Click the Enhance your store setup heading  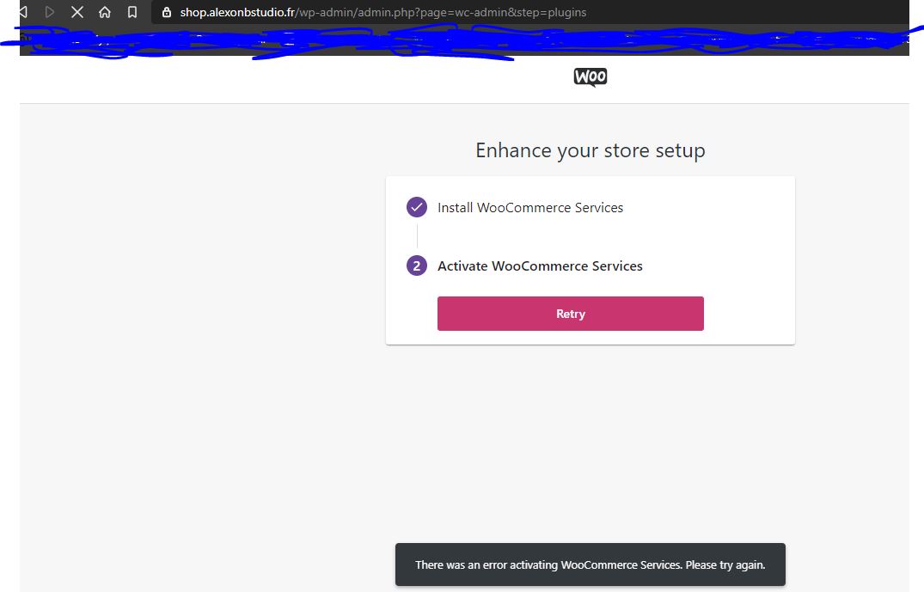tap(590, 150)
